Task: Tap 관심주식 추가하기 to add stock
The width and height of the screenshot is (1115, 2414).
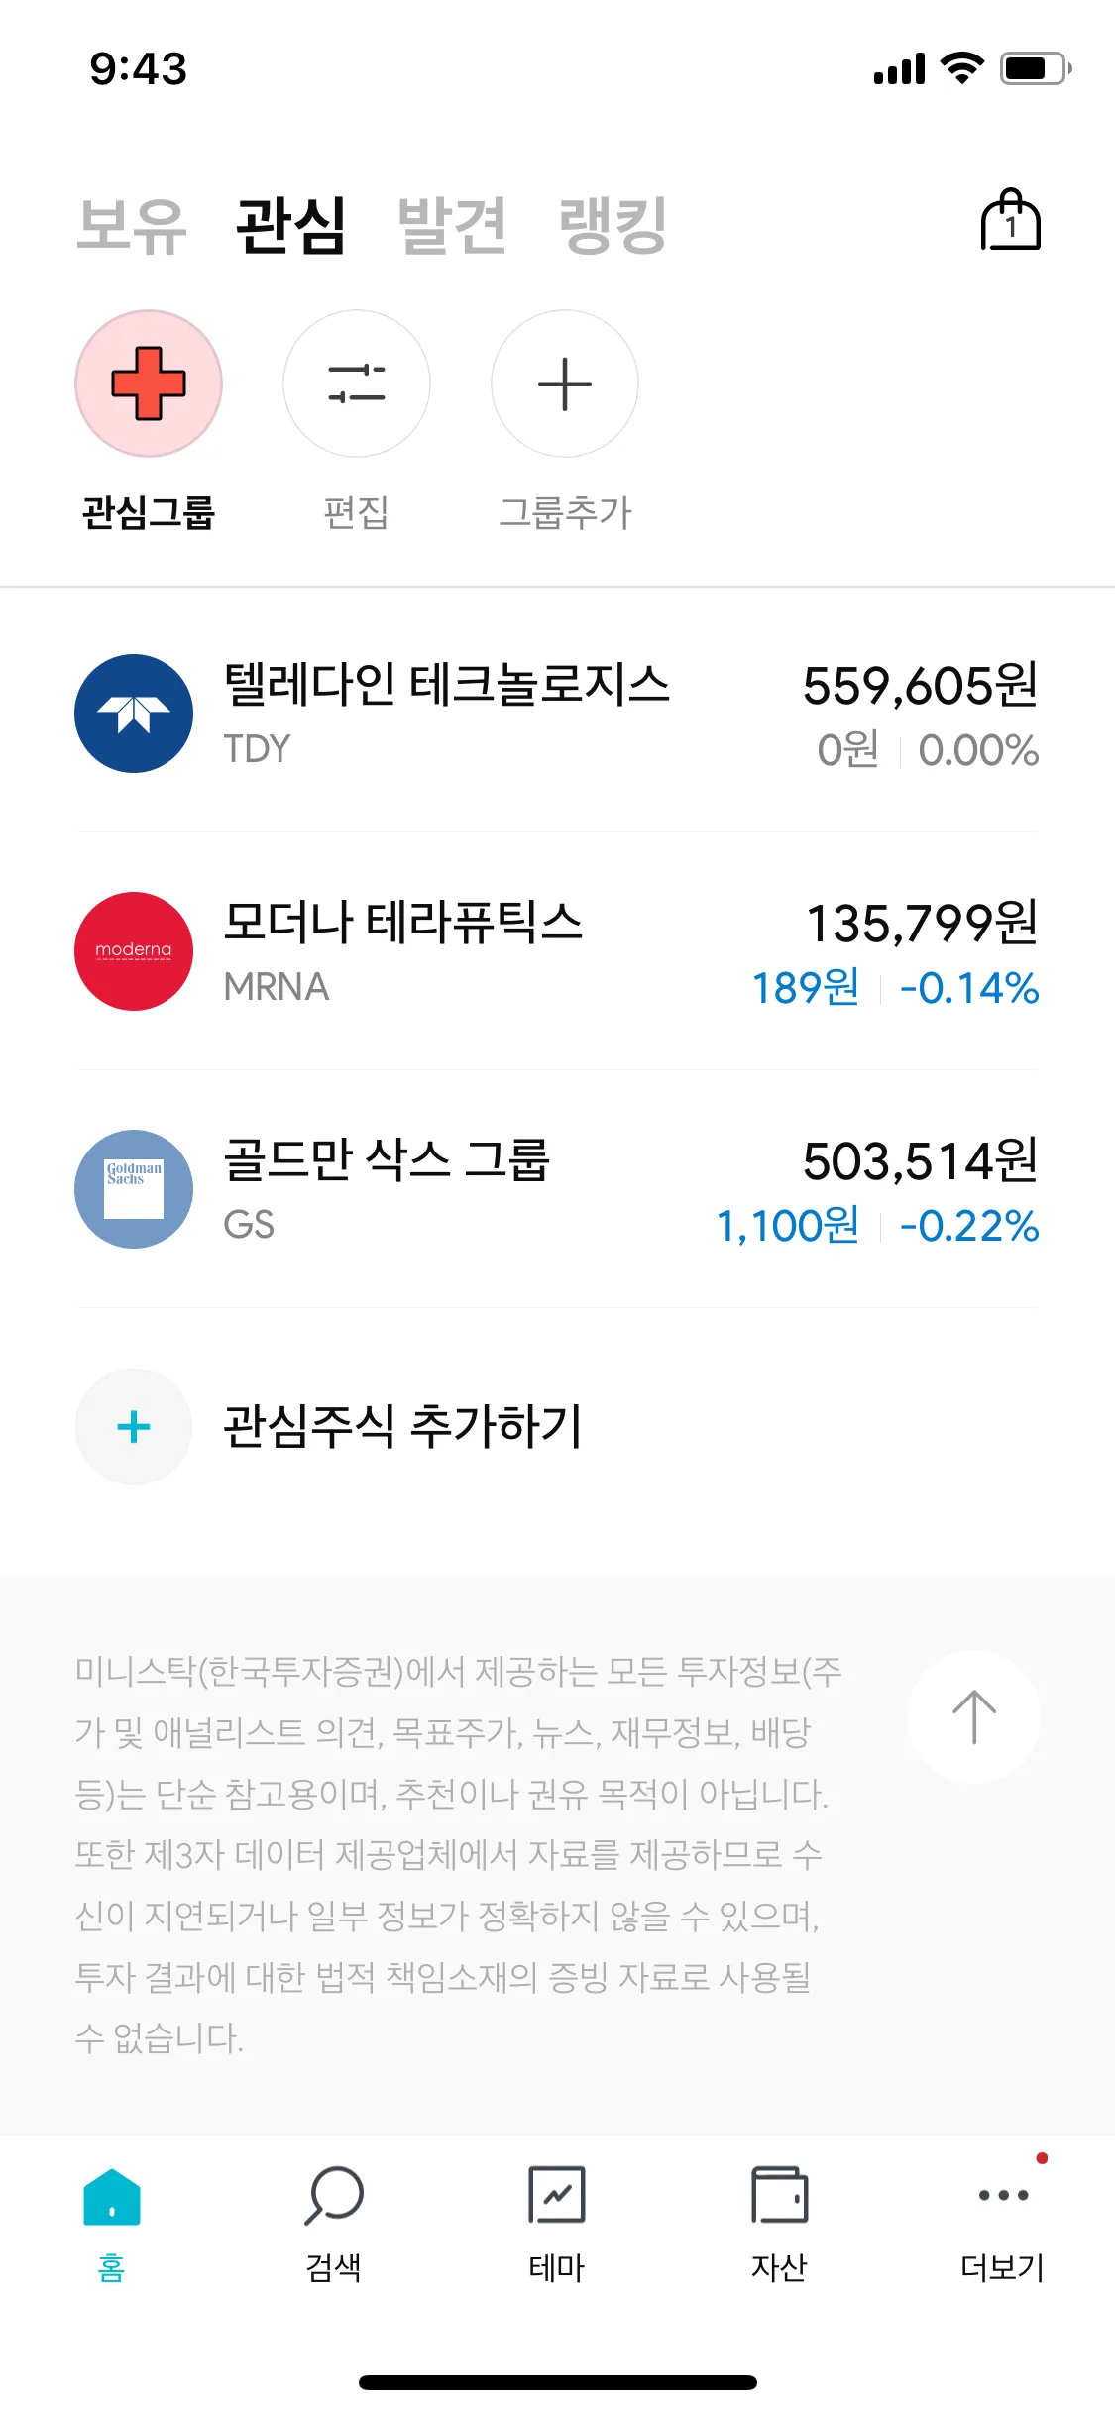Action: coord(401,1427)
